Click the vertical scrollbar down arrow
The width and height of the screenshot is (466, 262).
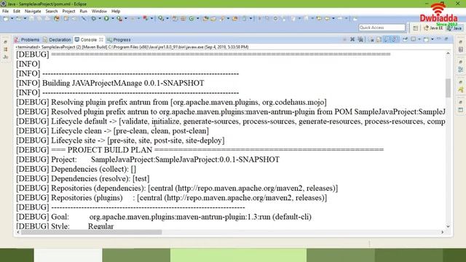[448, 226]
